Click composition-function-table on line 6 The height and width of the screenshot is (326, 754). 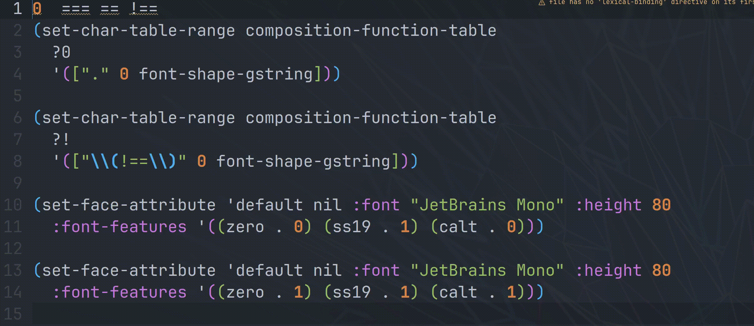click(371, 118)
